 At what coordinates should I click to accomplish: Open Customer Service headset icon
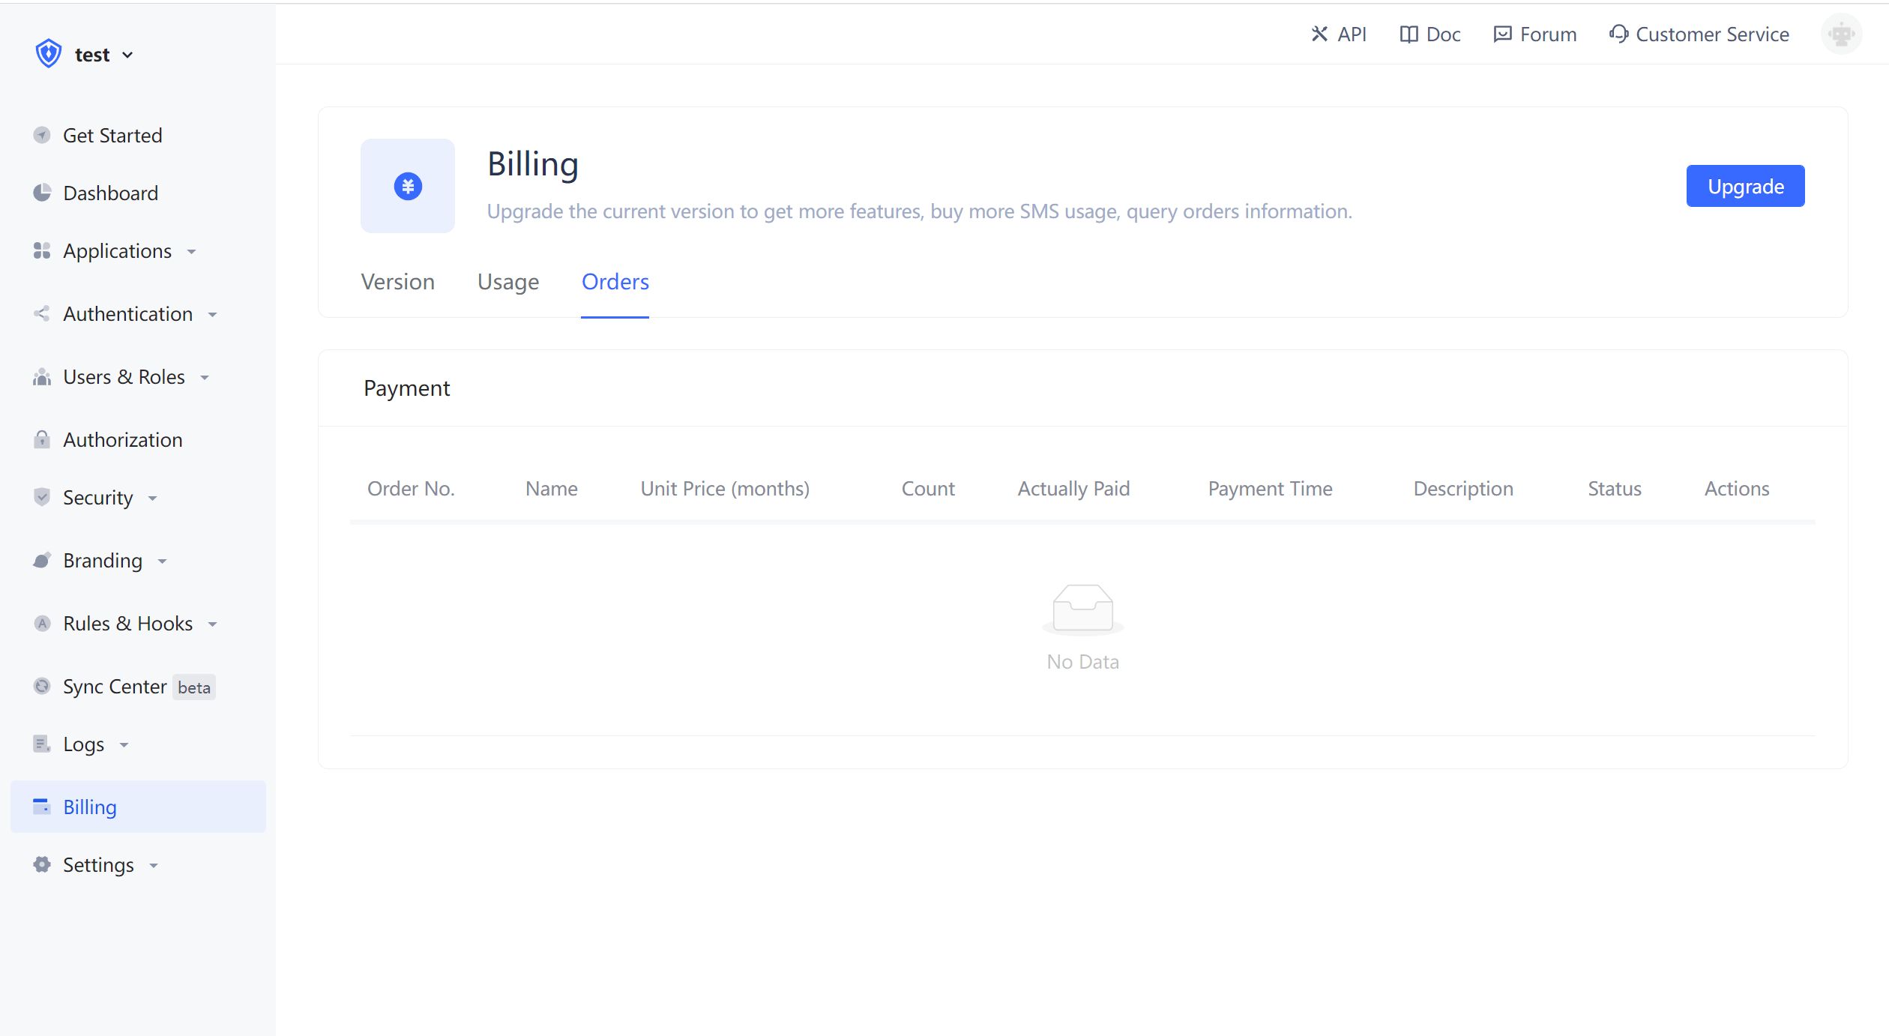point(1620,34)
